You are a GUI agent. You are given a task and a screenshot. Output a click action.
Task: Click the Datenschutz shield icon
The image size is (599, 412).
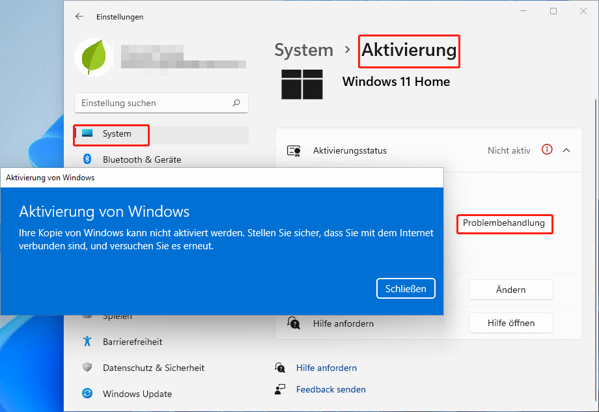(x=87, y=367)
